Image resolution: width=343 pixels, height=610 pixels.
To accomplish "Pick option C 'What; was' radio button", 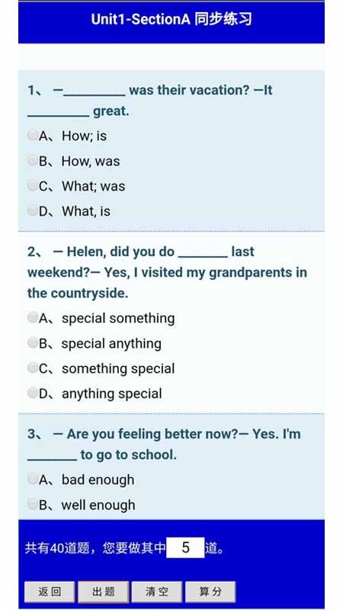I will [x=33, y=185].
